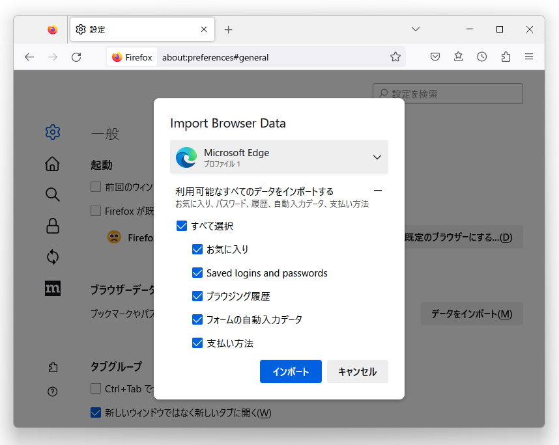Open the tab overview chevron
This screenshot has width=559, height=445.
415,29
